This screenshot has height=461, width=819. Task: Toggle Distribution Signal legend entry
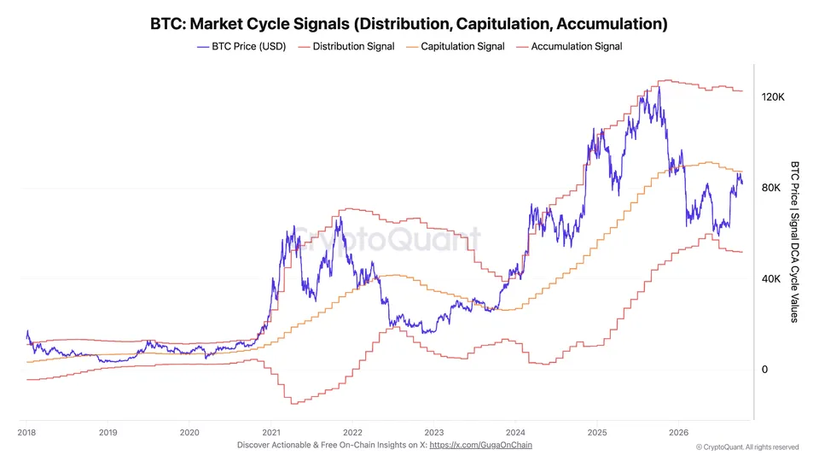pyautogui.click(x=346, y=46)
